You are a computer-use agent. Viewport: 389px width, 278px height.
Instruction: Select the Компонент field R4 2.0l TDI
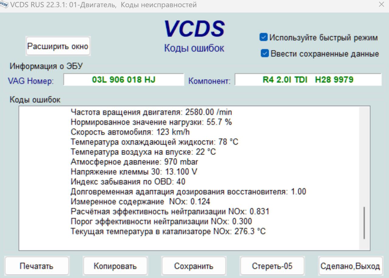pyautogui.click(x=308, y=80)
